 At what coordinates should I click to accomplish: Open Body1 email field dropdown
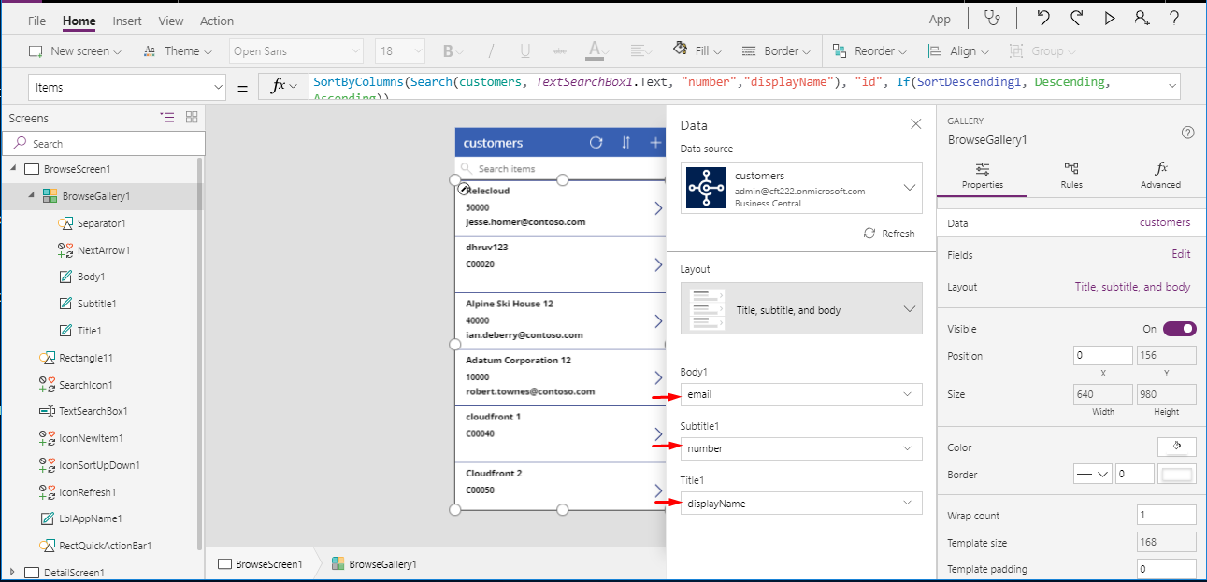tap(801, 394)
